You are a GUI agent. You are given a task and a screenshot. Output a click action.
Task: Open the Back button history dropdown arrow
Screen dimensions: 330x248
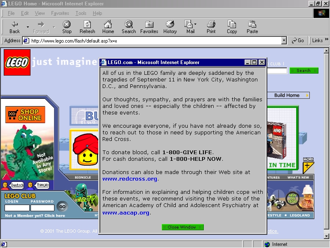28,27
